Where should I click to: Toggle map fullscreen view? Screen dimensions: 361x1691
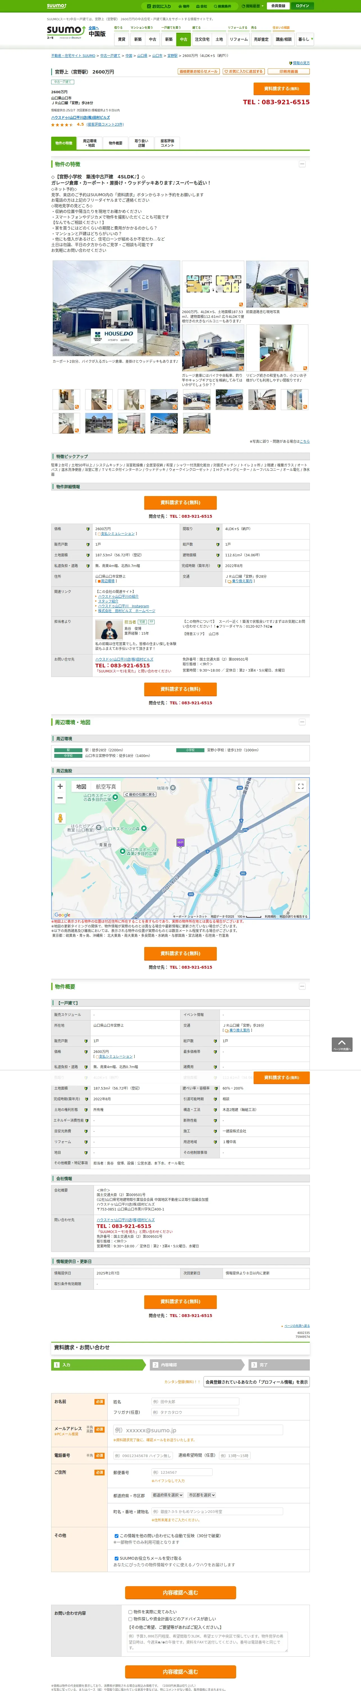301,786
